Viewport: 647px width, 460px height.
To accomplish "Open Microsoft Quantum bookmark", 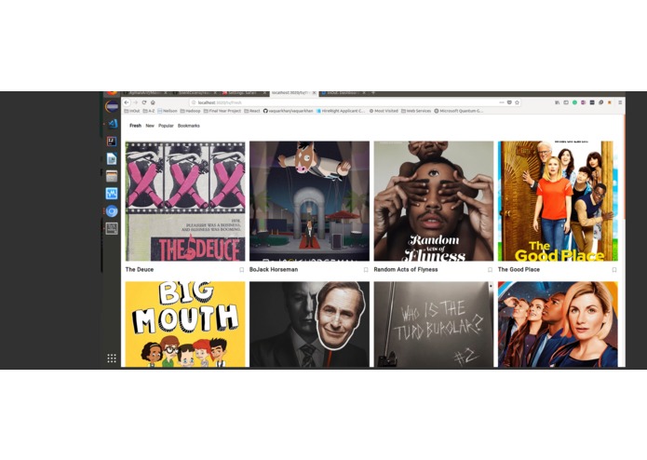I will coord(458,111).
